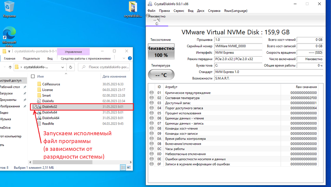
Task: Switch Explorer to details view icon
Action: point(123,167)
